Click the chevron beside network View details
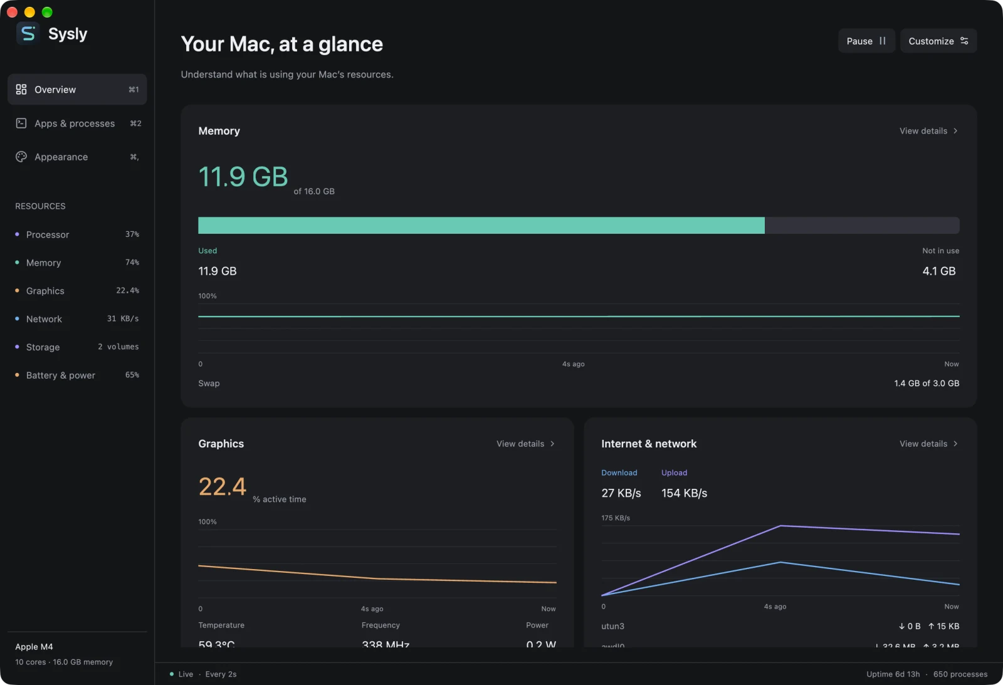The width and height of the screenshot is (1003, 685). pyautogui.click(x=955, y=444)
